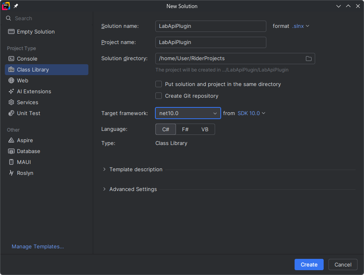
Task: Click the Unit Test icon
Action: coord(11,113)
